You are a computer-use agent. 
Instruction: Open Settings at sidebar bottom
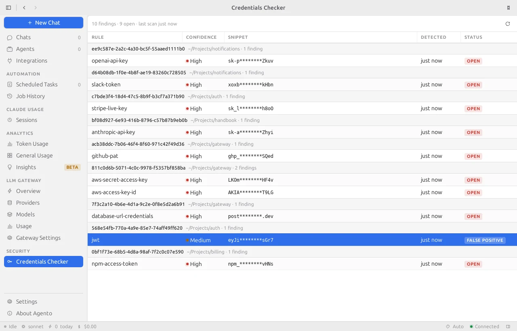click(44, 302)
